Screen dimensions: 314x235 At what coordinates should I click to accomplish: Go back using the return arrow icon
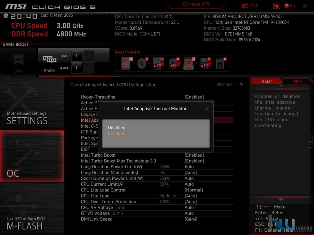tap(241, 84)
